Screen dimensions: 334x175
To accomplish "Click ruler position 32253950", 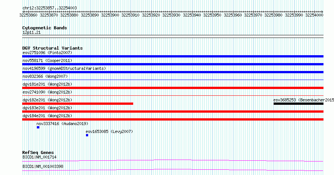I will click(x=212, y=15).
